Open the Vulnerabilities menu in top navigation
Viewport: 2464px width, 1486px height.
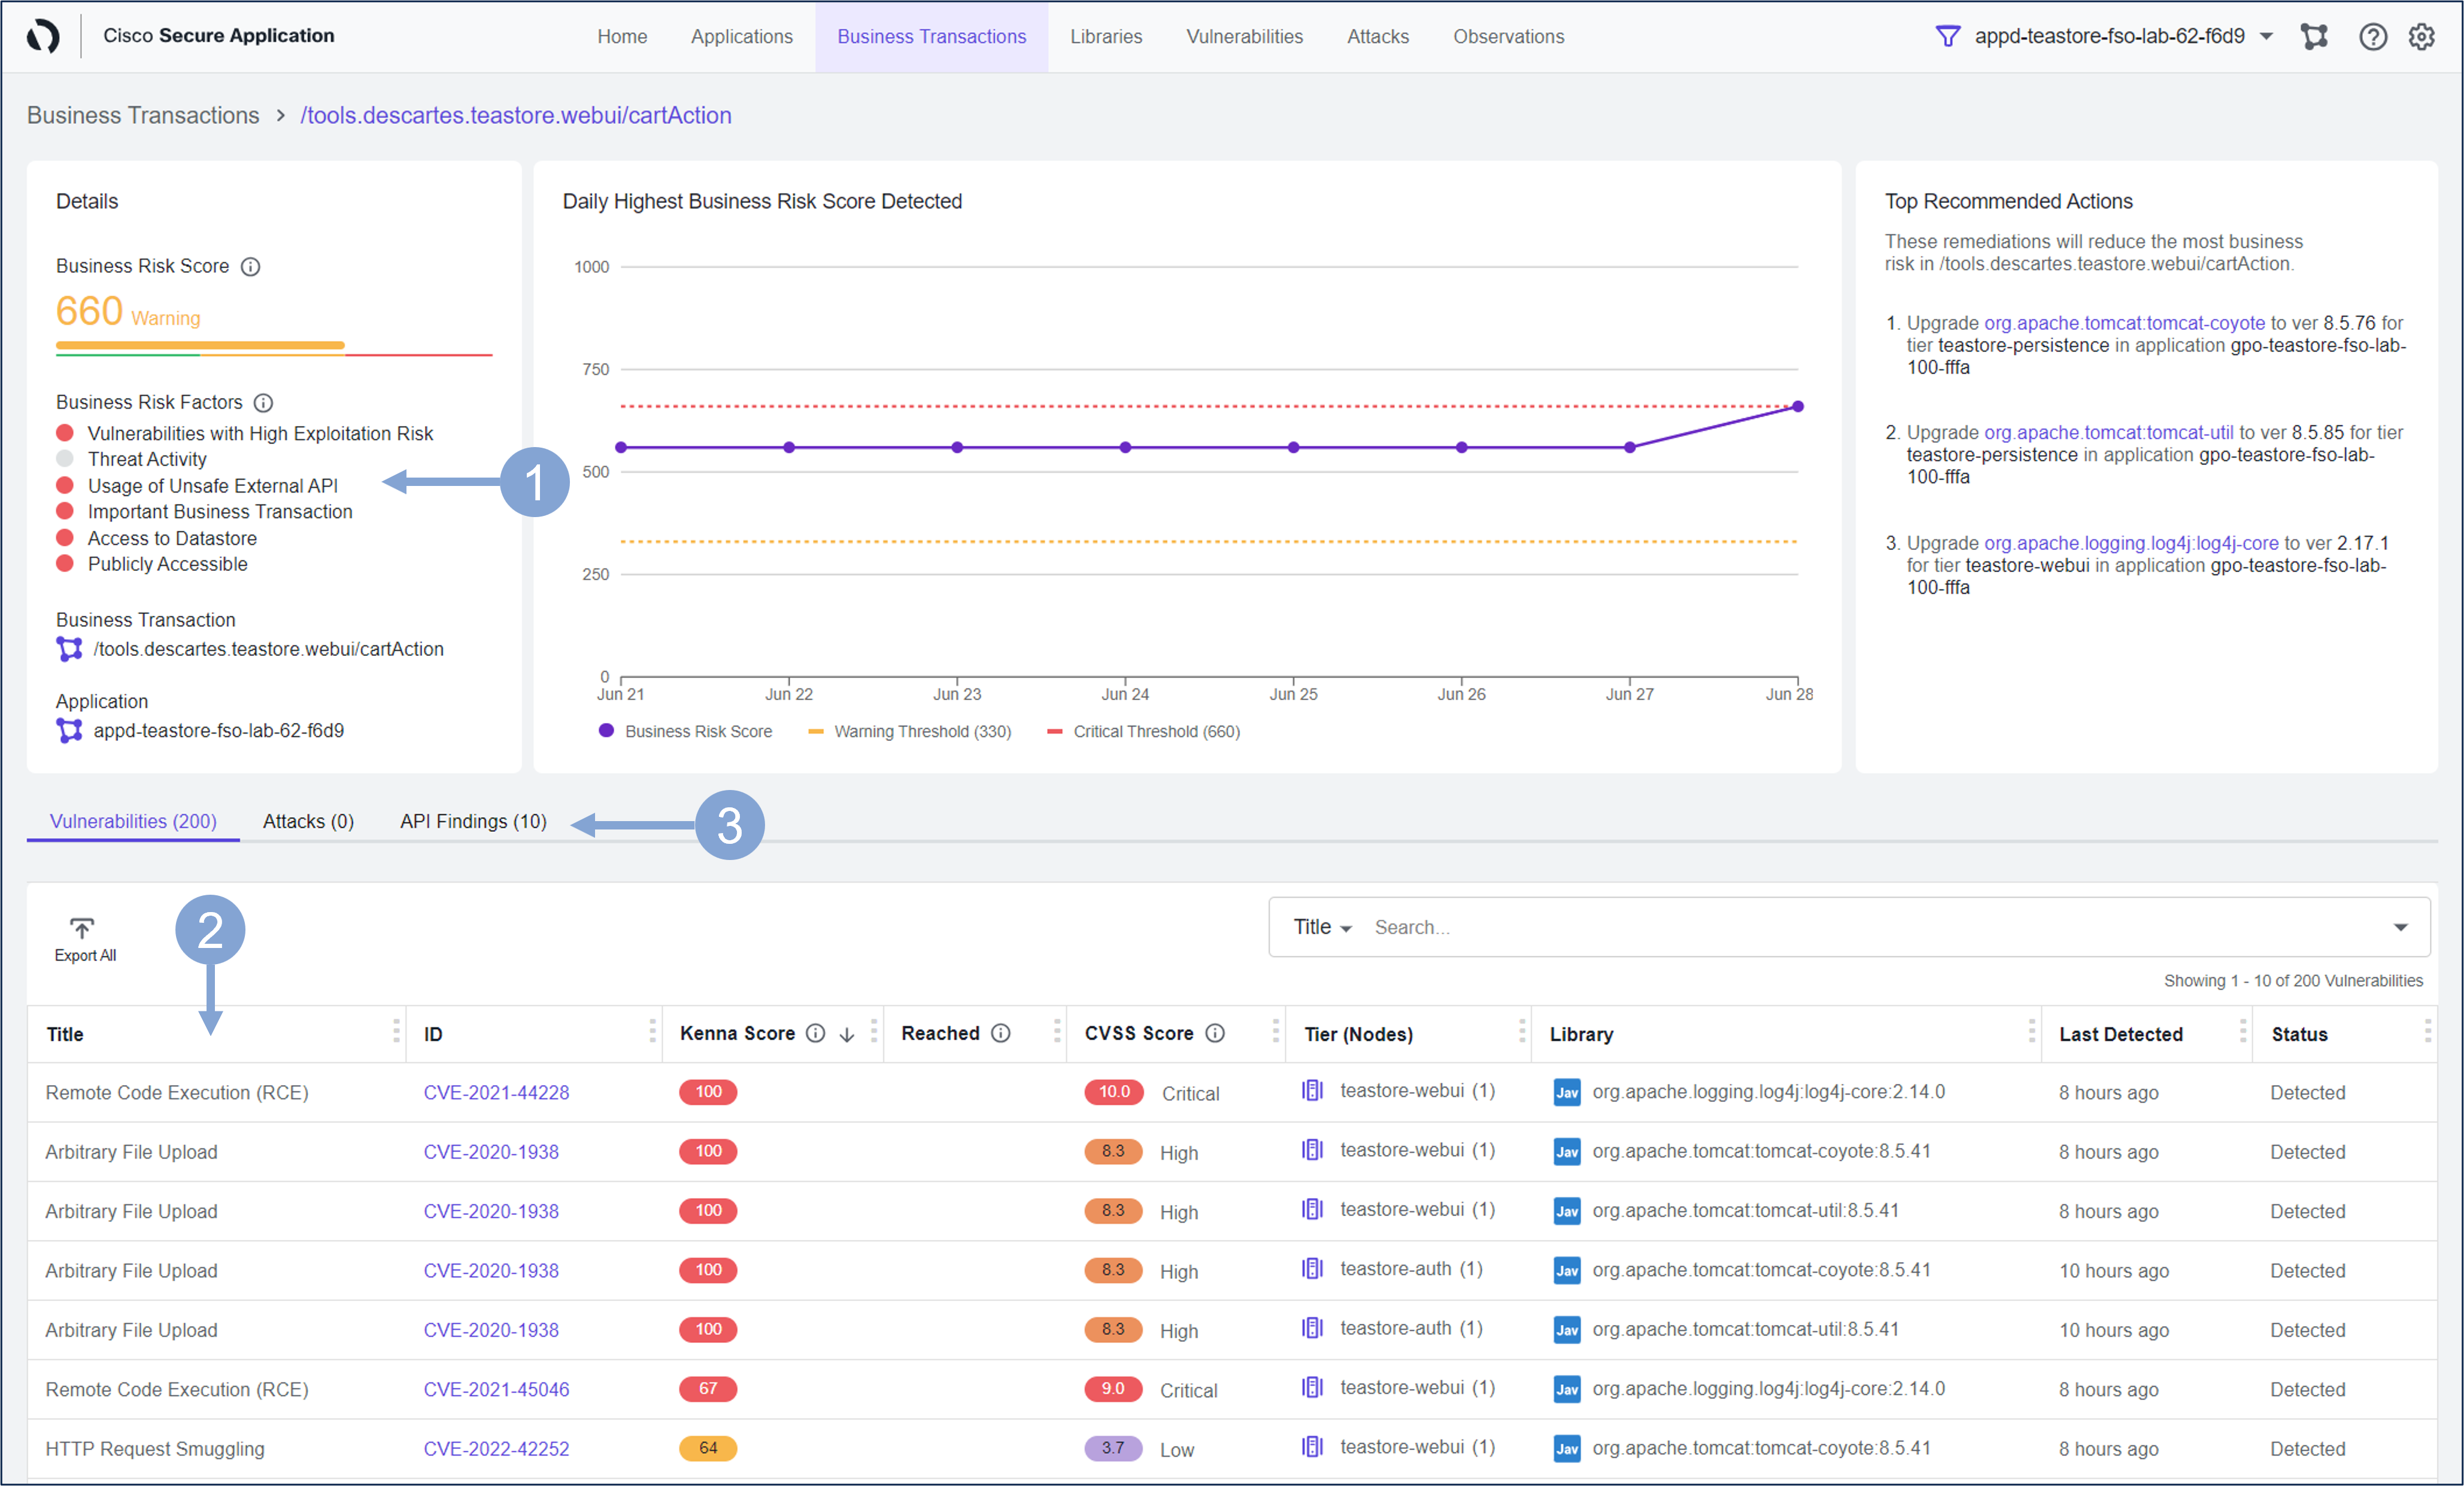[x=1244, y=37]
